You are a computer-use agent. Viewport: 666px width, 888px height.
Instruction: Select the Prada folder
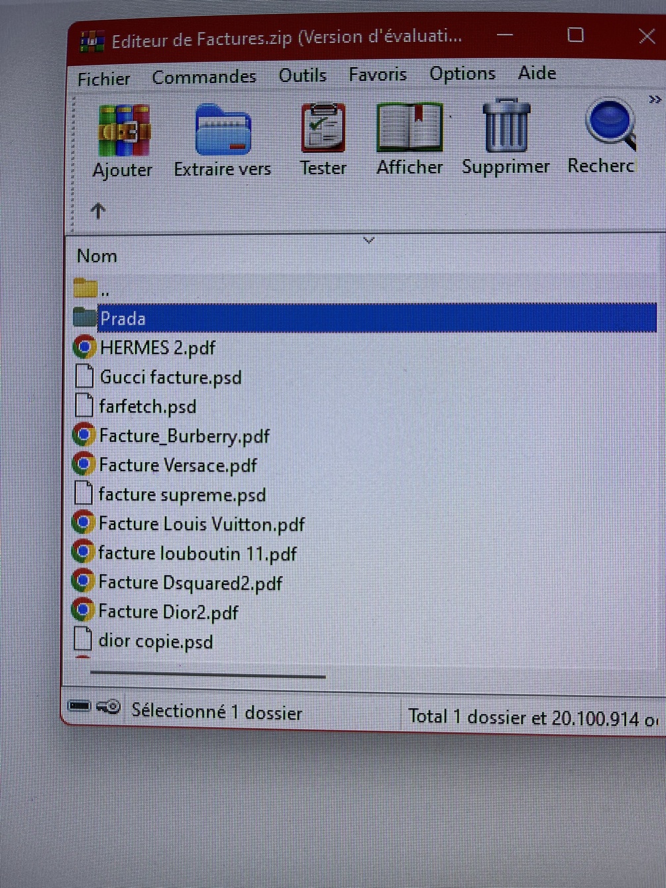pyautogui.click(x=364, y=319)
